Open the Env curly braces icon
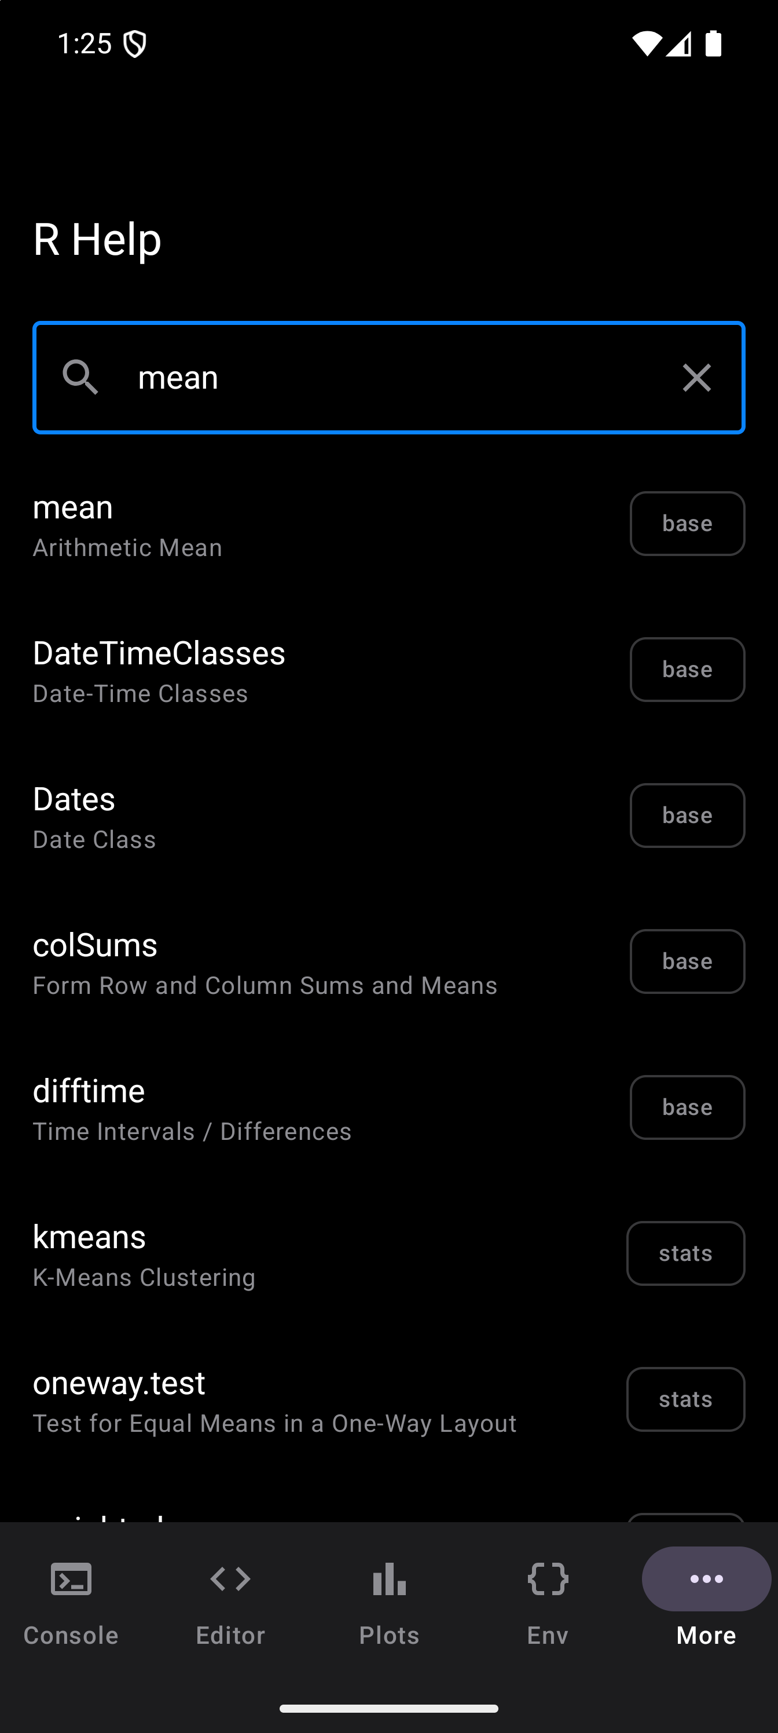The height and width of the screenshot is (1733, 778). 548,1579
